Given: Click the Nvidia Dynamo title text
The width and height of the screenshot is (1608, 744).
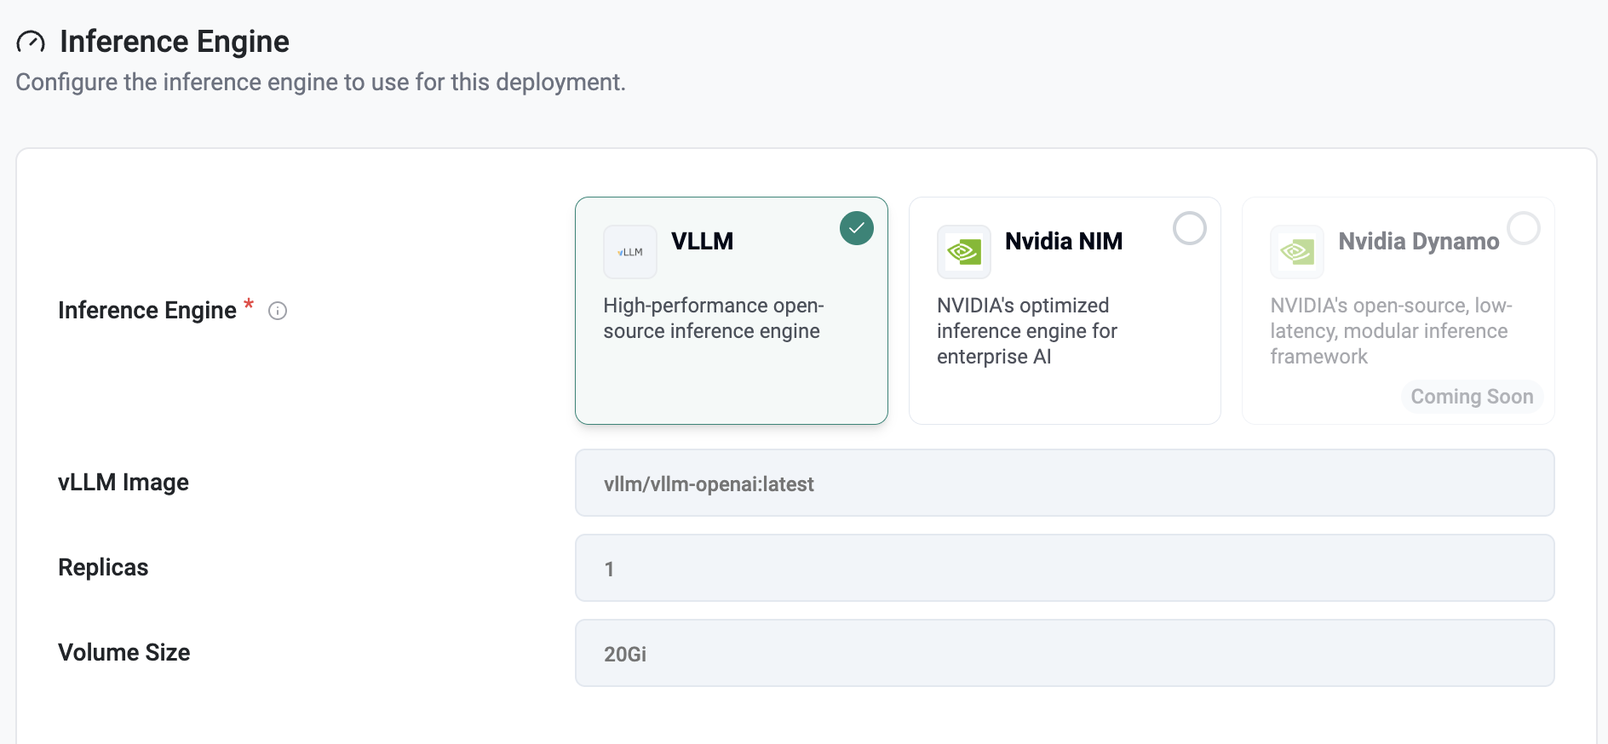Looking at the screenshot, I should click(x=1418, y=242).
